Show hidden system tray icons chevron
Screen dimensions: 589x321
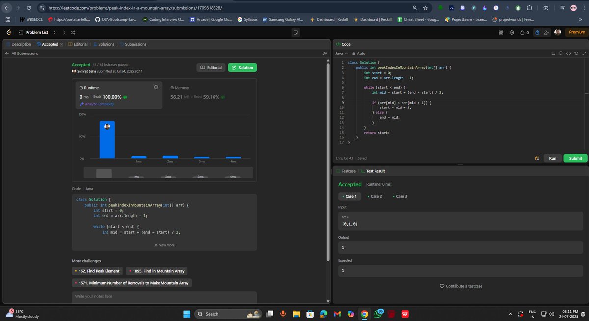tap(511, 314)
